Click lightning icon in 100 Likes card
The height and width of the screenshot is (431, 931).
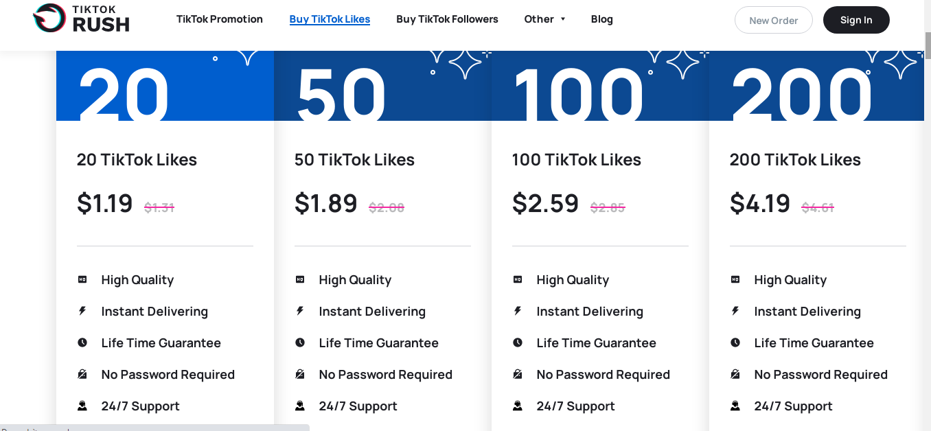pyautogui.click(x=518, y=311)
